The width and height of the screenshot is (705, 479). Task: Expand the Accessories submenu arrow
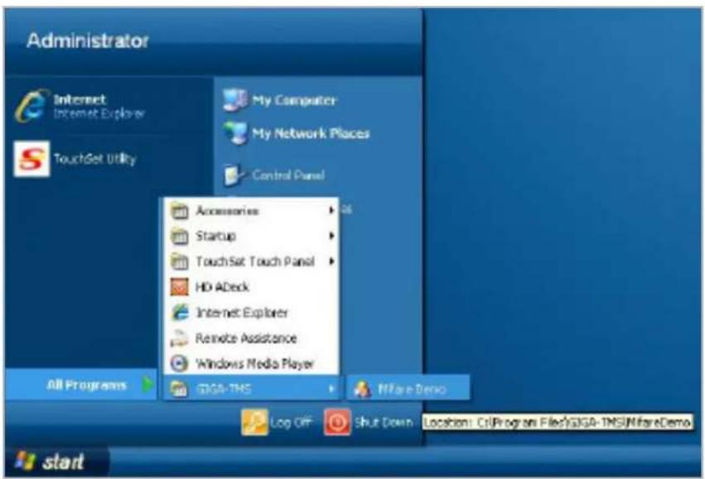(332, 210)
